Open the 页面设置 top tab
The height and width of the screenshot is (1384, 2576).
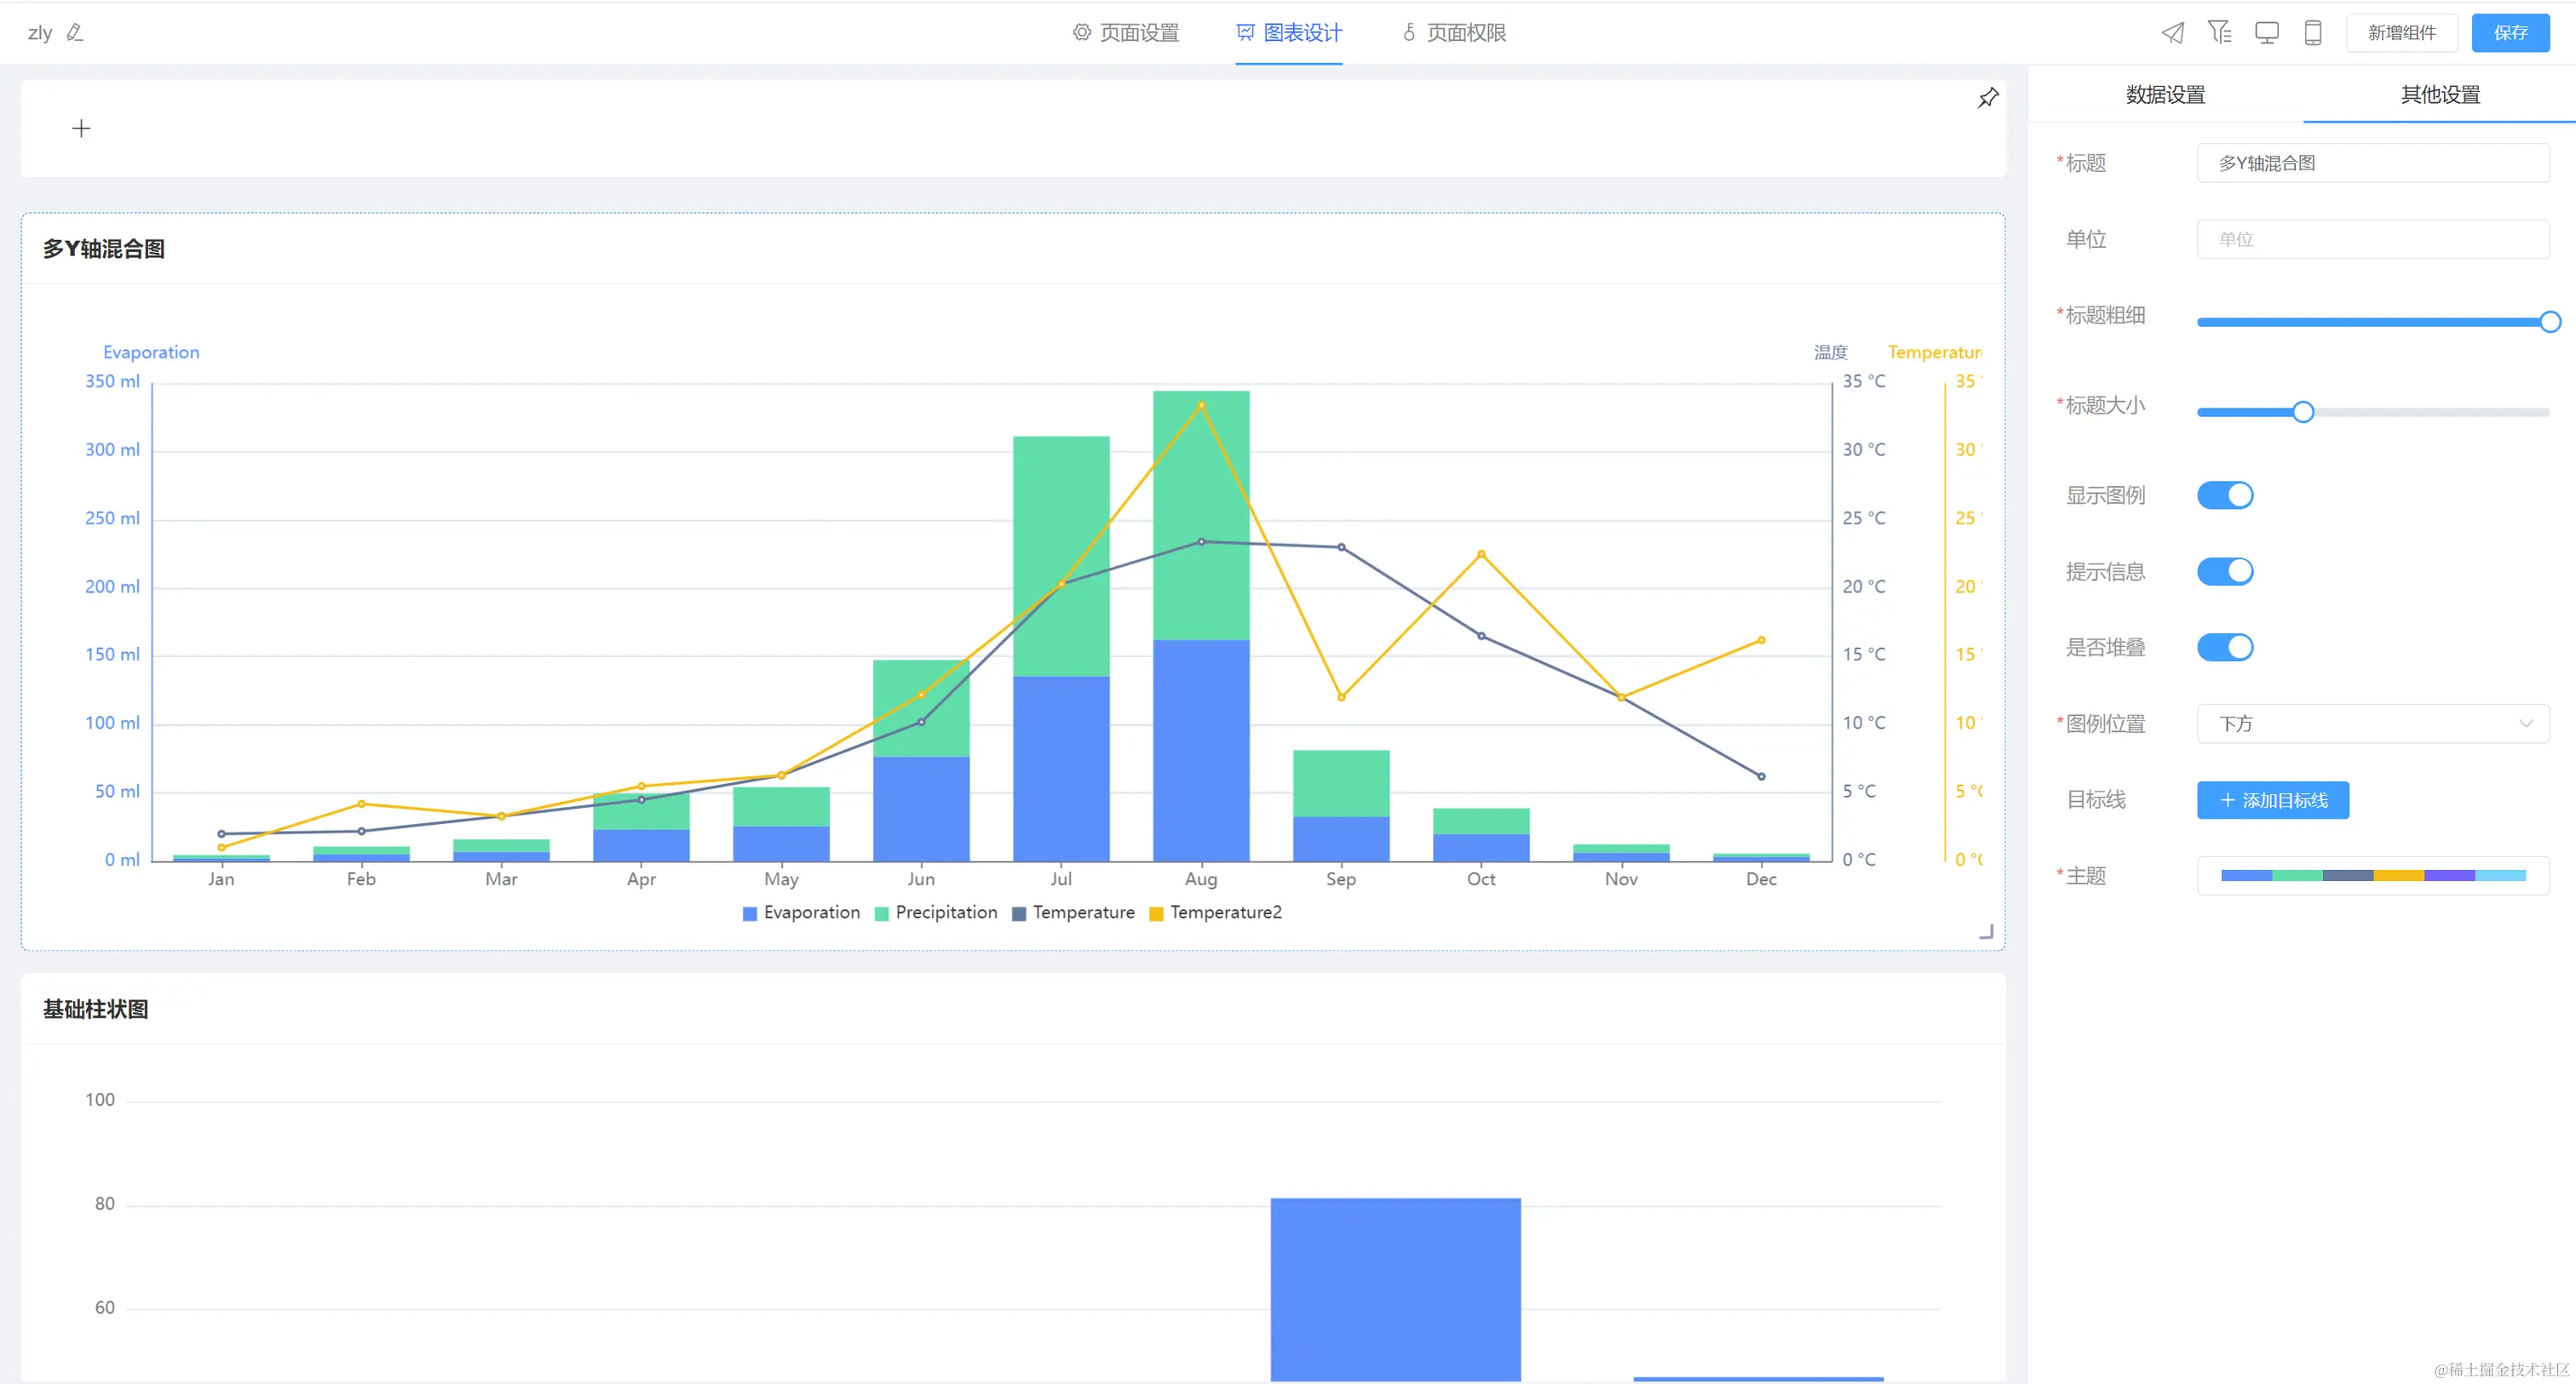[1126, 33]
